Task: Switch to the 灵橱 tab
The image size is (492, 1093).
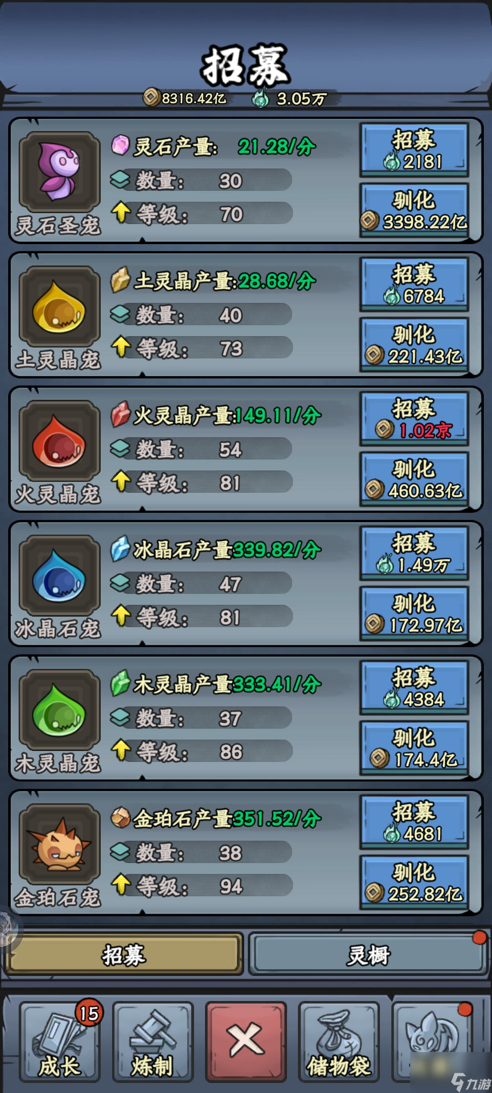Action: click(368, 954)
